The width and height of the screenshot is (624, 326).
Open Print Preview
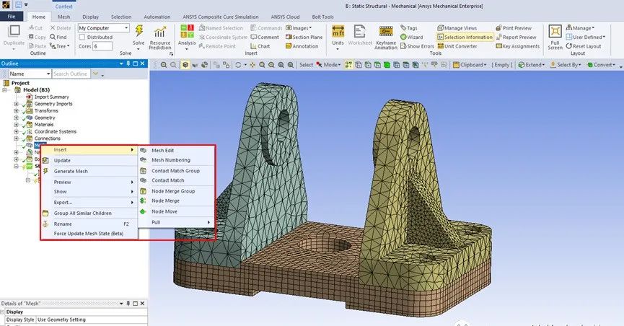tap(514, 28)
